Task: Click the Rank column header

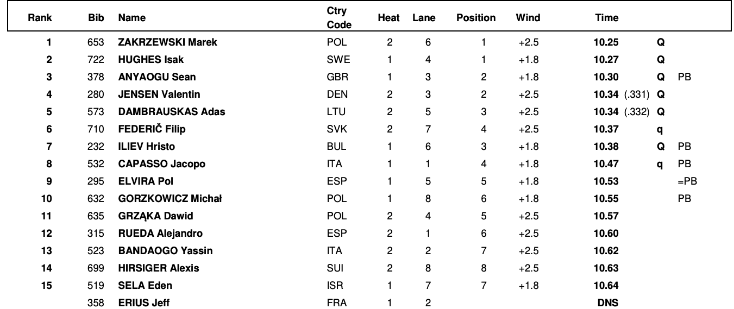Action: [40, 18]
